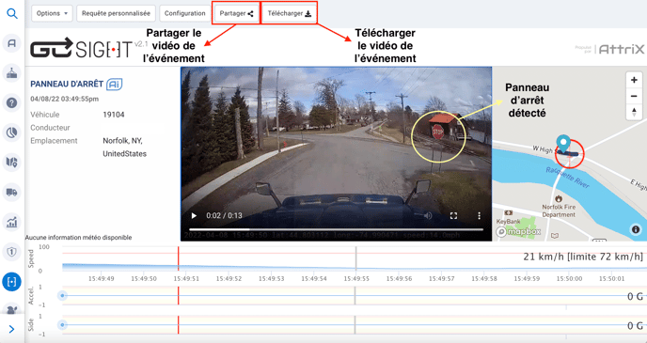Open the map info attribution icon
The height and width of the screenshot is (343, 647).
point(636,229)
